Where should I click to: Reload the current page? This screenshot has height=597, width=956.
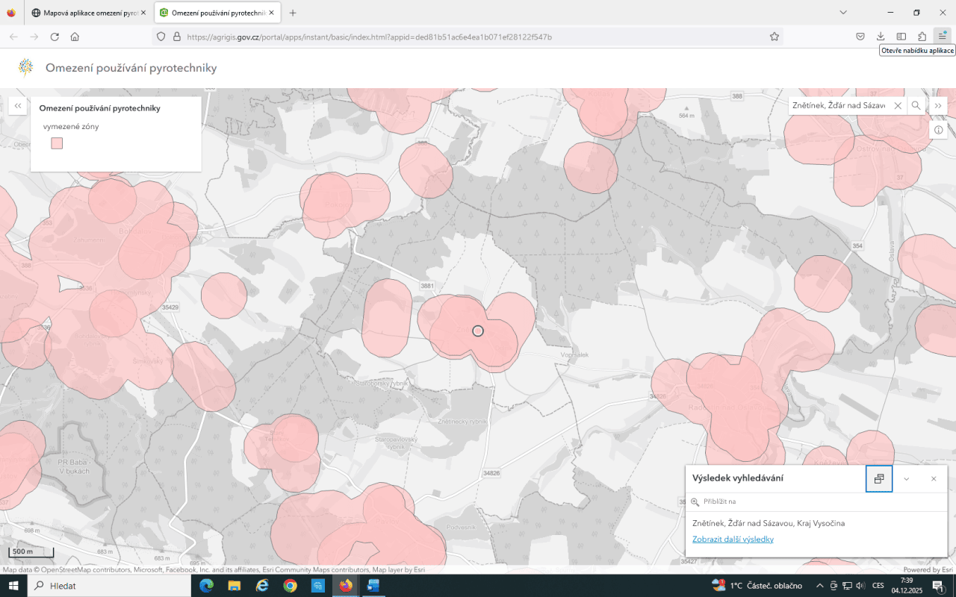[x=55, y=37]
